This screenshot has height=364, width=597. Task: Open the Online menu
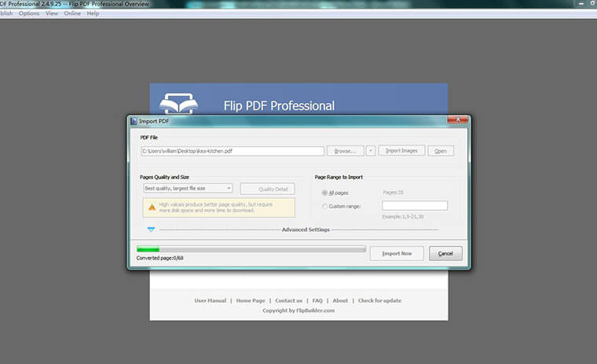(72, 13)
